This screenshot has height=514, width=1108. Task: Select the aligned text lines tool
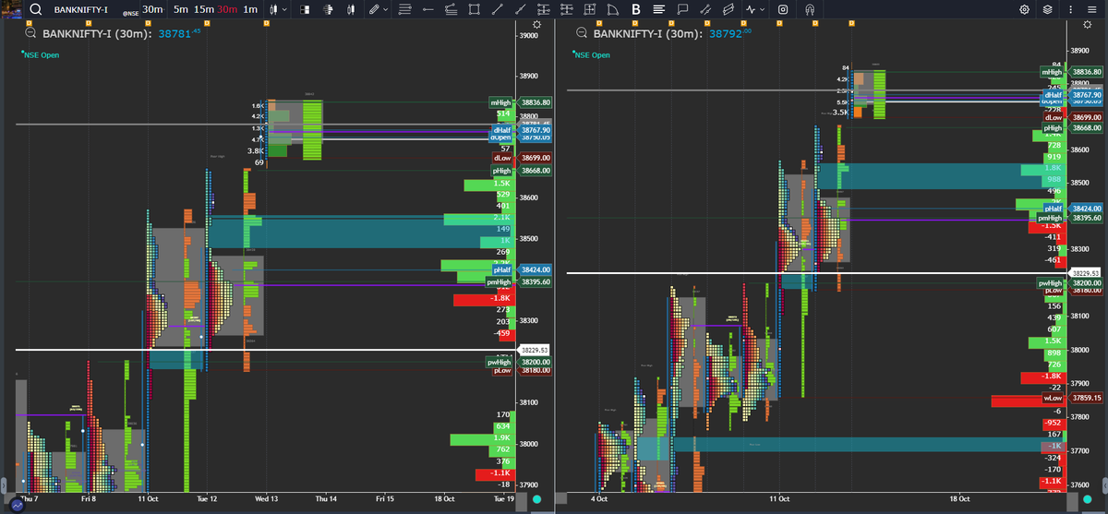pyautogui.click(x=658, y=9)
